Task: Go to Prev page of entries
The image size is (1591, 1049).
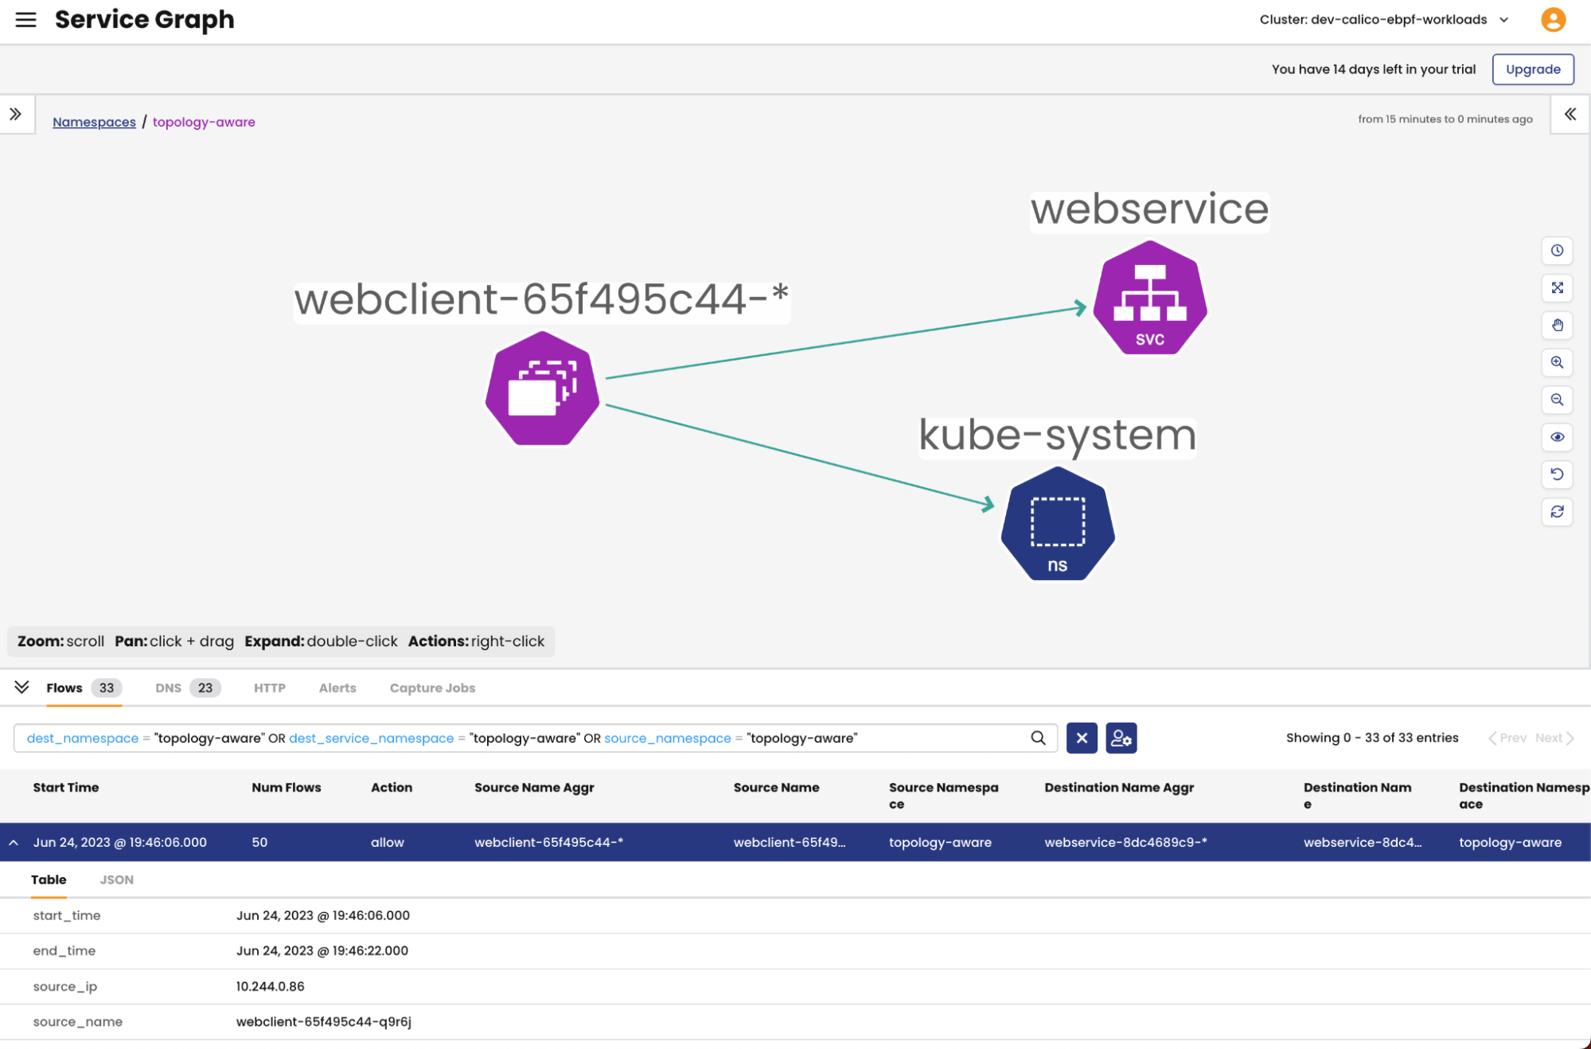Action: [1507, 738]
